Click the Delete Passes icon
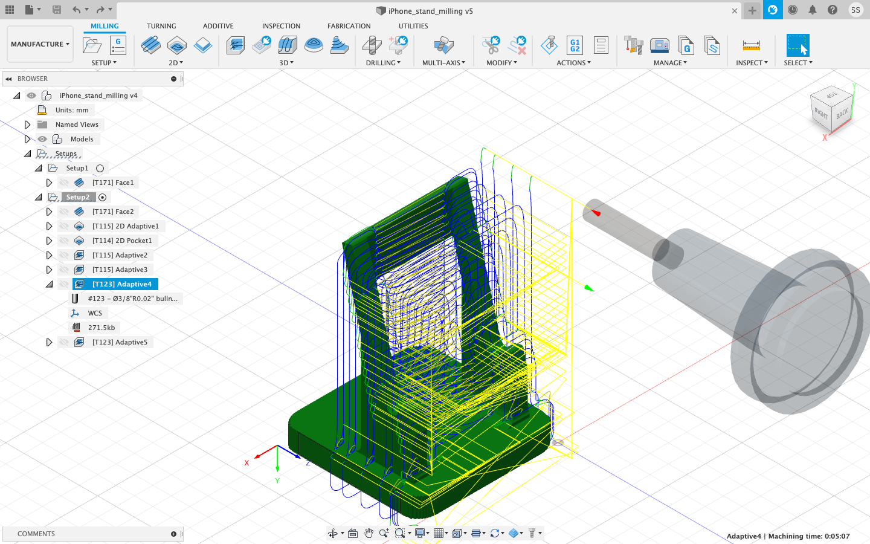The width and height of the screenshot is (870, 544). point(518,45)
